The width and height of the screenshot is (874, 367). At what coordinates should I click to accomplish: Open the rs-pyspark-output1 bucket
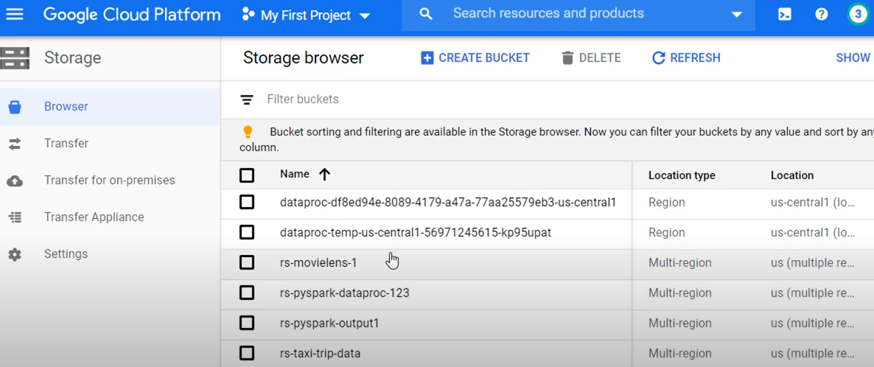pyautogui.click(x=329, y=323)
